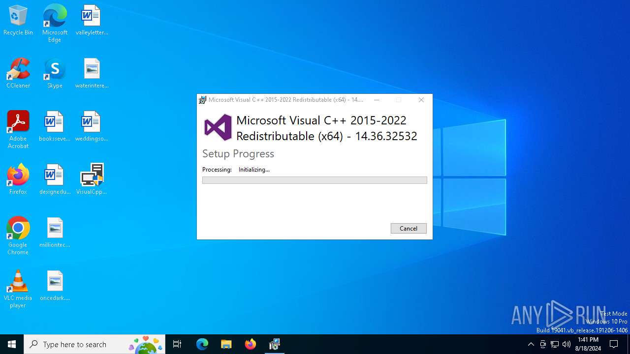Select the CCleaner desktop shortcut
630x354 pixels.
tap(18, 74)
